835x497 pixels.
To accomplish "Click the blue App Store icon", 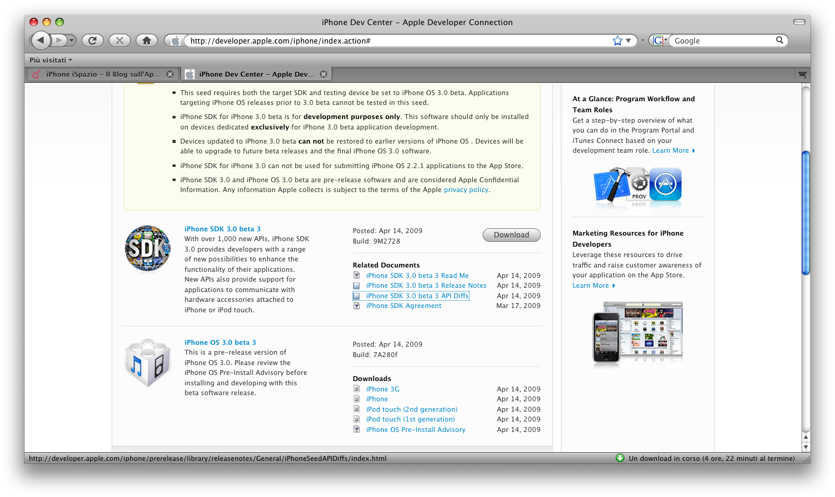I will pyautogui.click(x=666, y=184).
